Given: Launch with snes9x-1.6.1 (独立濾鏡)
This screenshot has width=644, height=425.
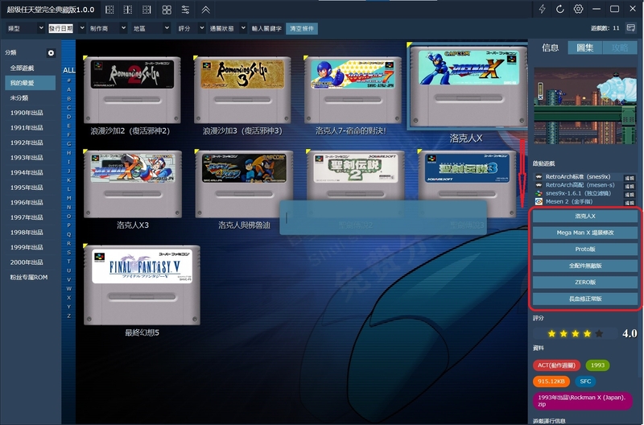Looking at the screenshot, I should (x=578, y=193).
